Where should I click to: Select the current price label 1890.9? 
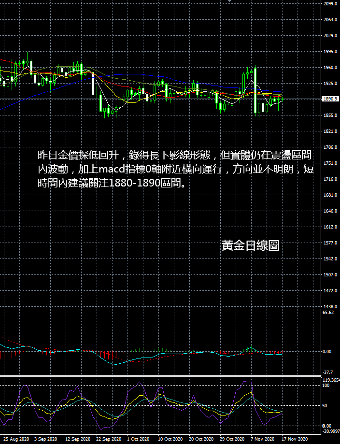(330, 99)
